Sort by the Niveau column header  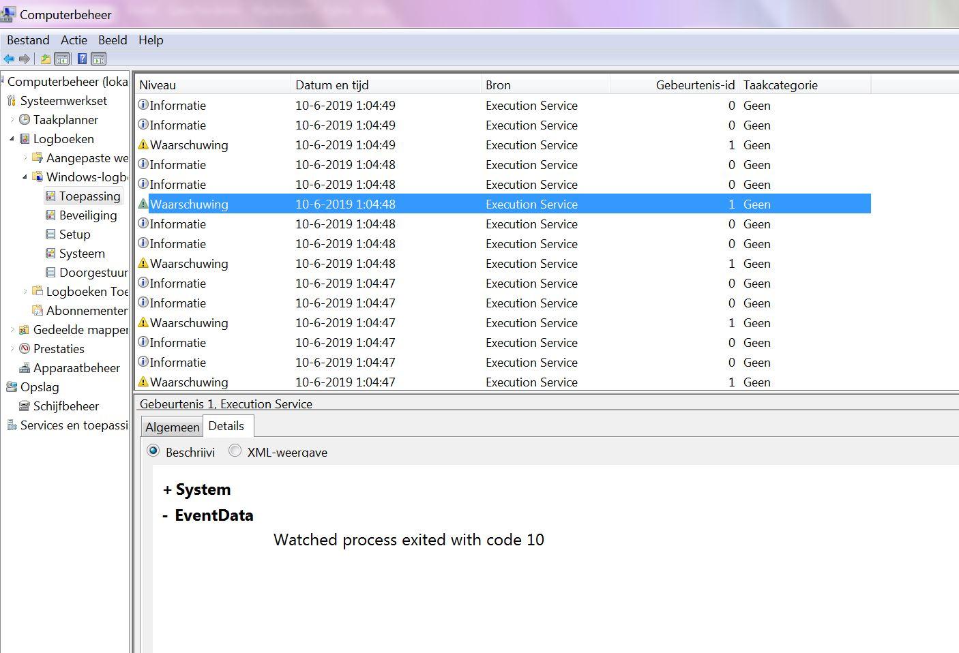(x=213, y=85)
